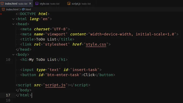Image resolution: width=183 pixels, height=103 pixels.
Task: Click the HTML5 icon in the breadcrumb
Action: 3,9
